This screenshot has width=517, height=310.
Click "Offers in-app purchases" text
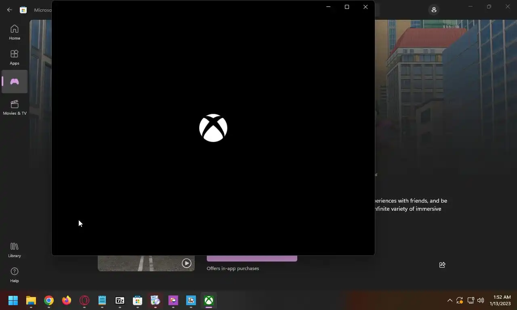point(233,268)
